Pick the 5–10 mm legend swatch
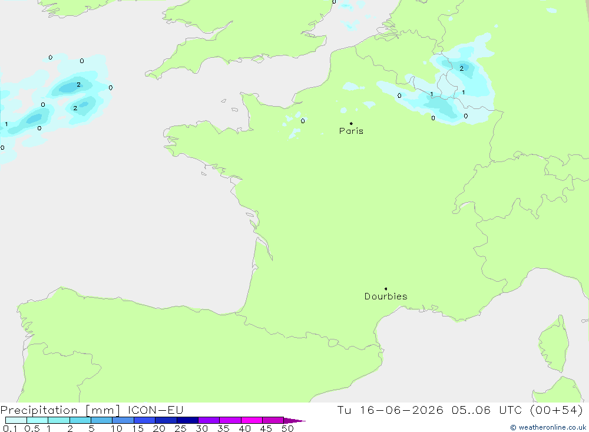This screenshot has height=432, width=589. (102, 420)
